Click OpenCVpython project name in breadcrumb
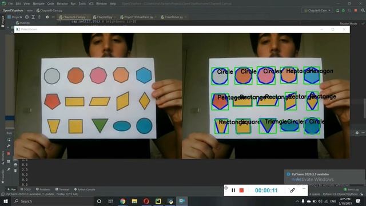366x206 pixels. [13, 10]
